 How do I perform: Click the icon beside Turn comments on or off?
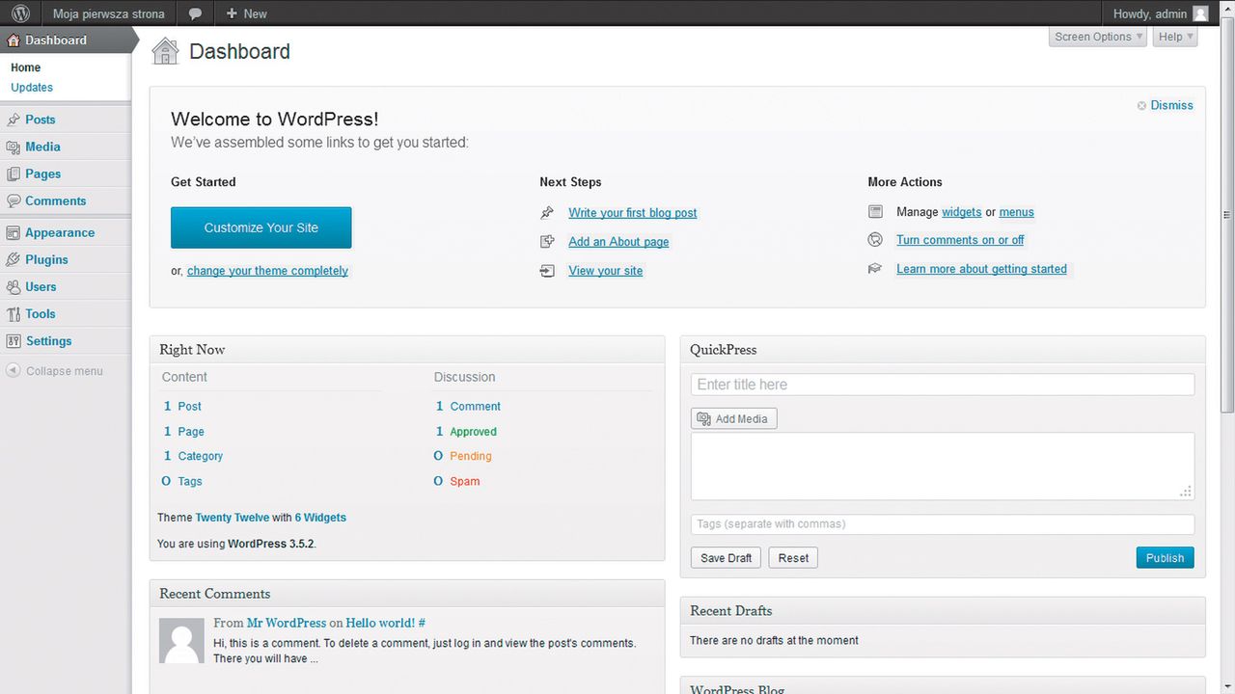[876, 240]
